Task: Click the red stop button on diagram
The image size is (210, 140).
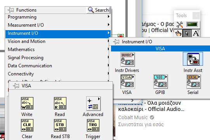Action: click(121, 36)
